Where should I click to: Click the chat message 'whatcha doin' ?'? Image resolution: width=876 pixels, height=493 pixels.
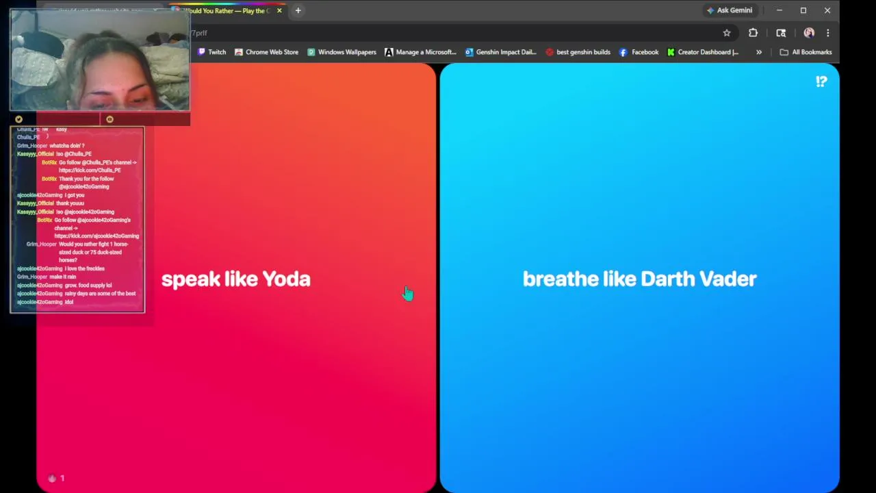[67, 146]
